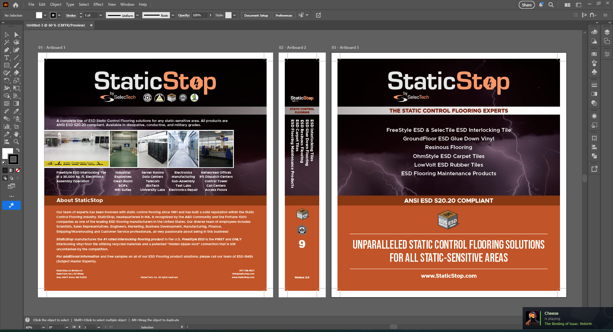Click the Share button
Screen dimensions: 613x332
point(526,5)
